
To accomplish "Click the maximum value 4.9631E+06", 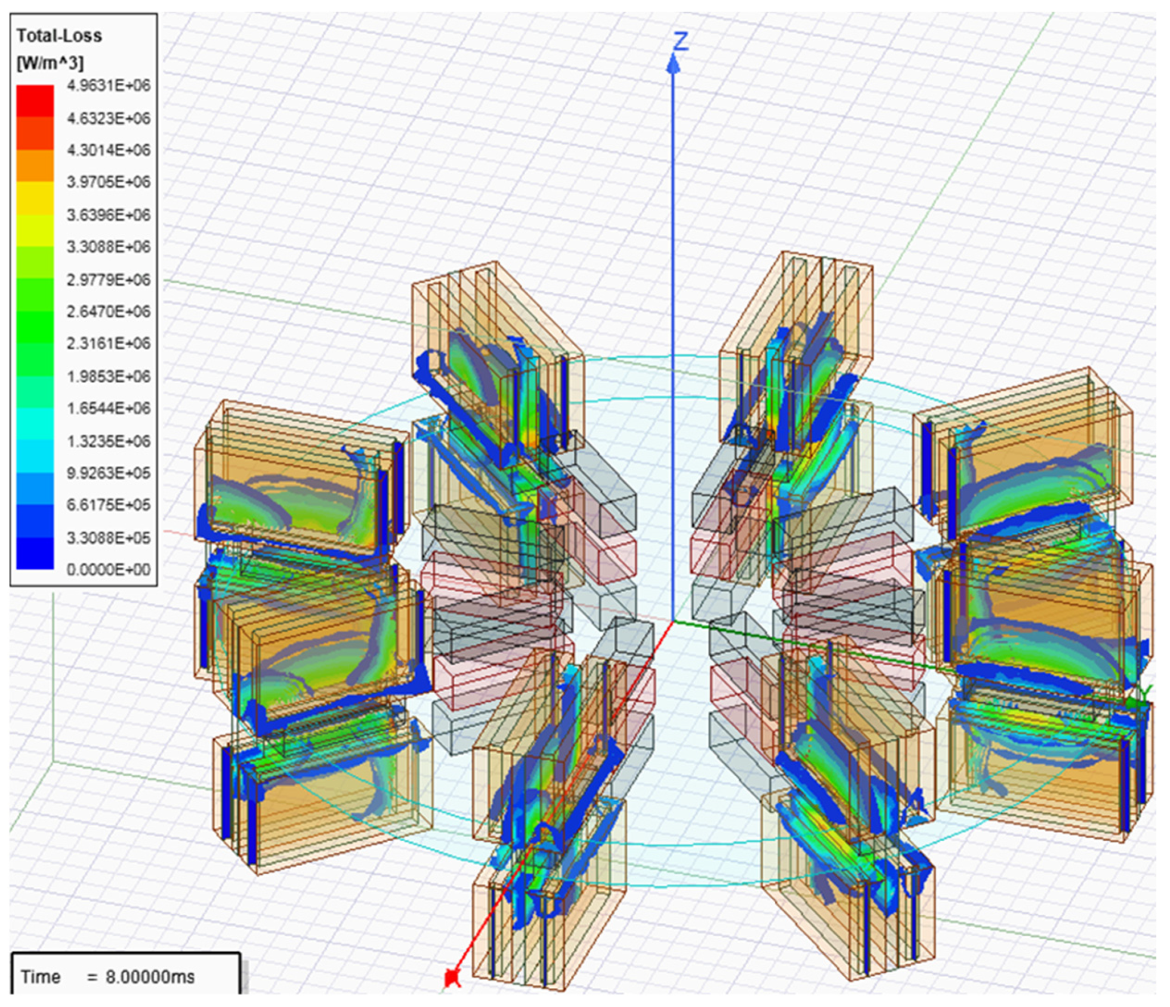I will (108, 85).
